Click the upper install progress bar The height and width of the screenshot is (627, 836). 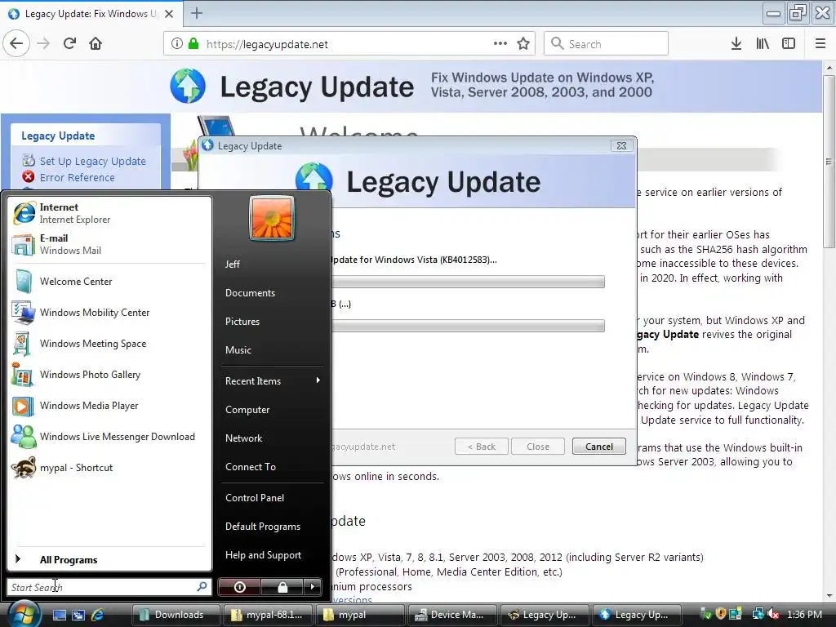pyautogui.click(x=468, y=282)
